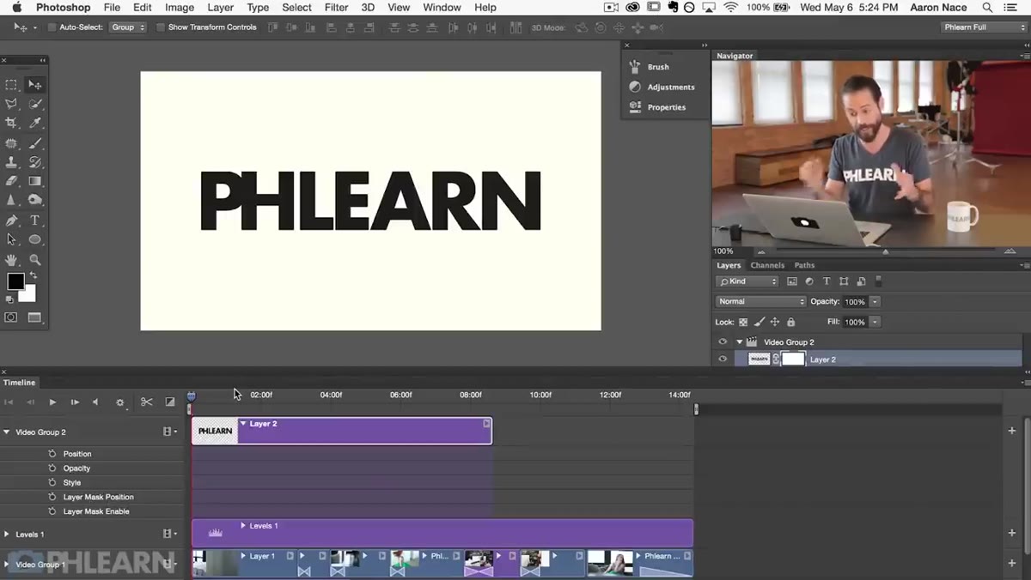The height and width of the screenshot is (580, 1031).
Task: Select the Hand tool
Action: [x=11, y=259]
